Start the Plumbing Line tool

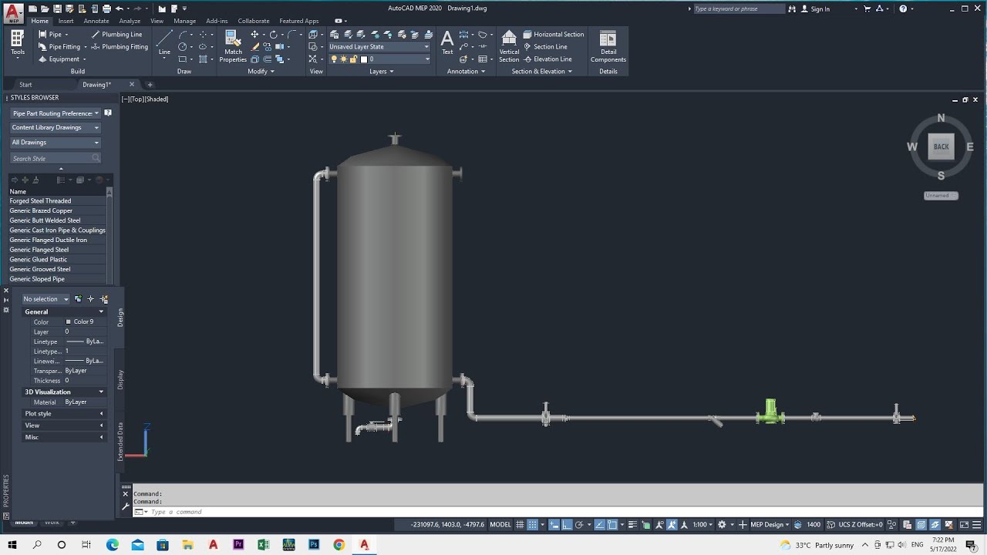point(116,35)
